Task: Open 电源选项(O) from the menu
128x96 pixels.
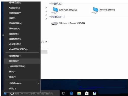Action: tap(22, 8)
